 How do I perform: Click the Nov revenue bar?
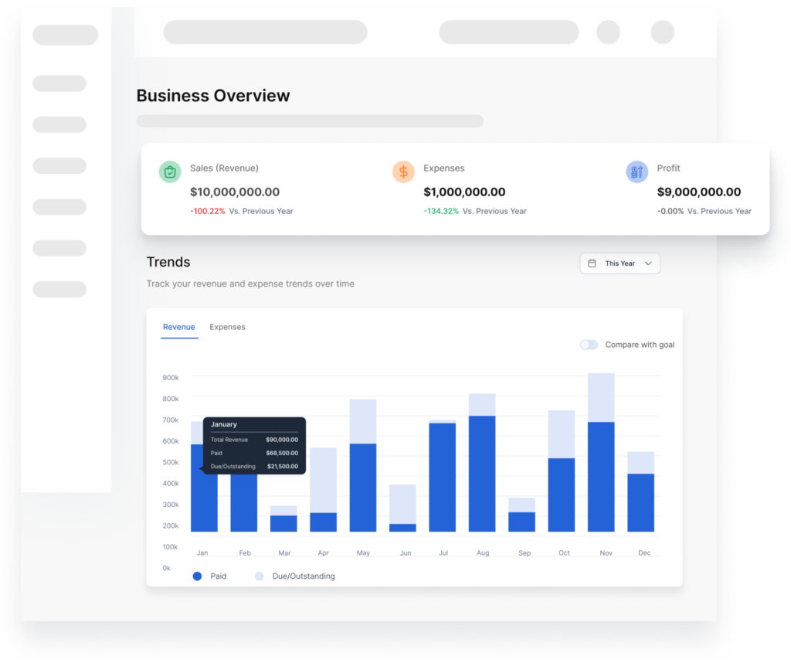pyautogui.click(x=601, y=452)
